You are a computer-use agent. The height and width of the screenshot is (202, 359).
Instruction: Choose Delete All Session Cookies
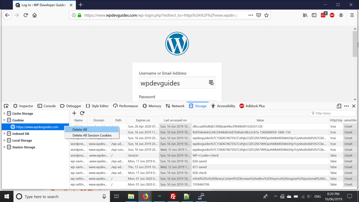pyautogui.click(x=92, y=135)
